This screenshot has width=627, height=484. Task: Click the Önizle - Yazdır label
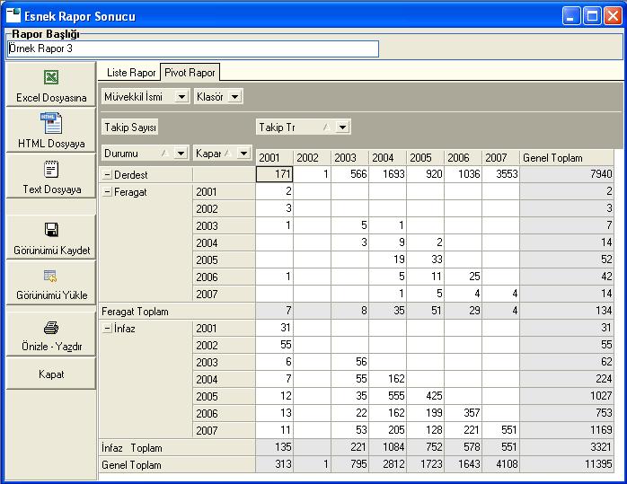[x=52, y=346]
